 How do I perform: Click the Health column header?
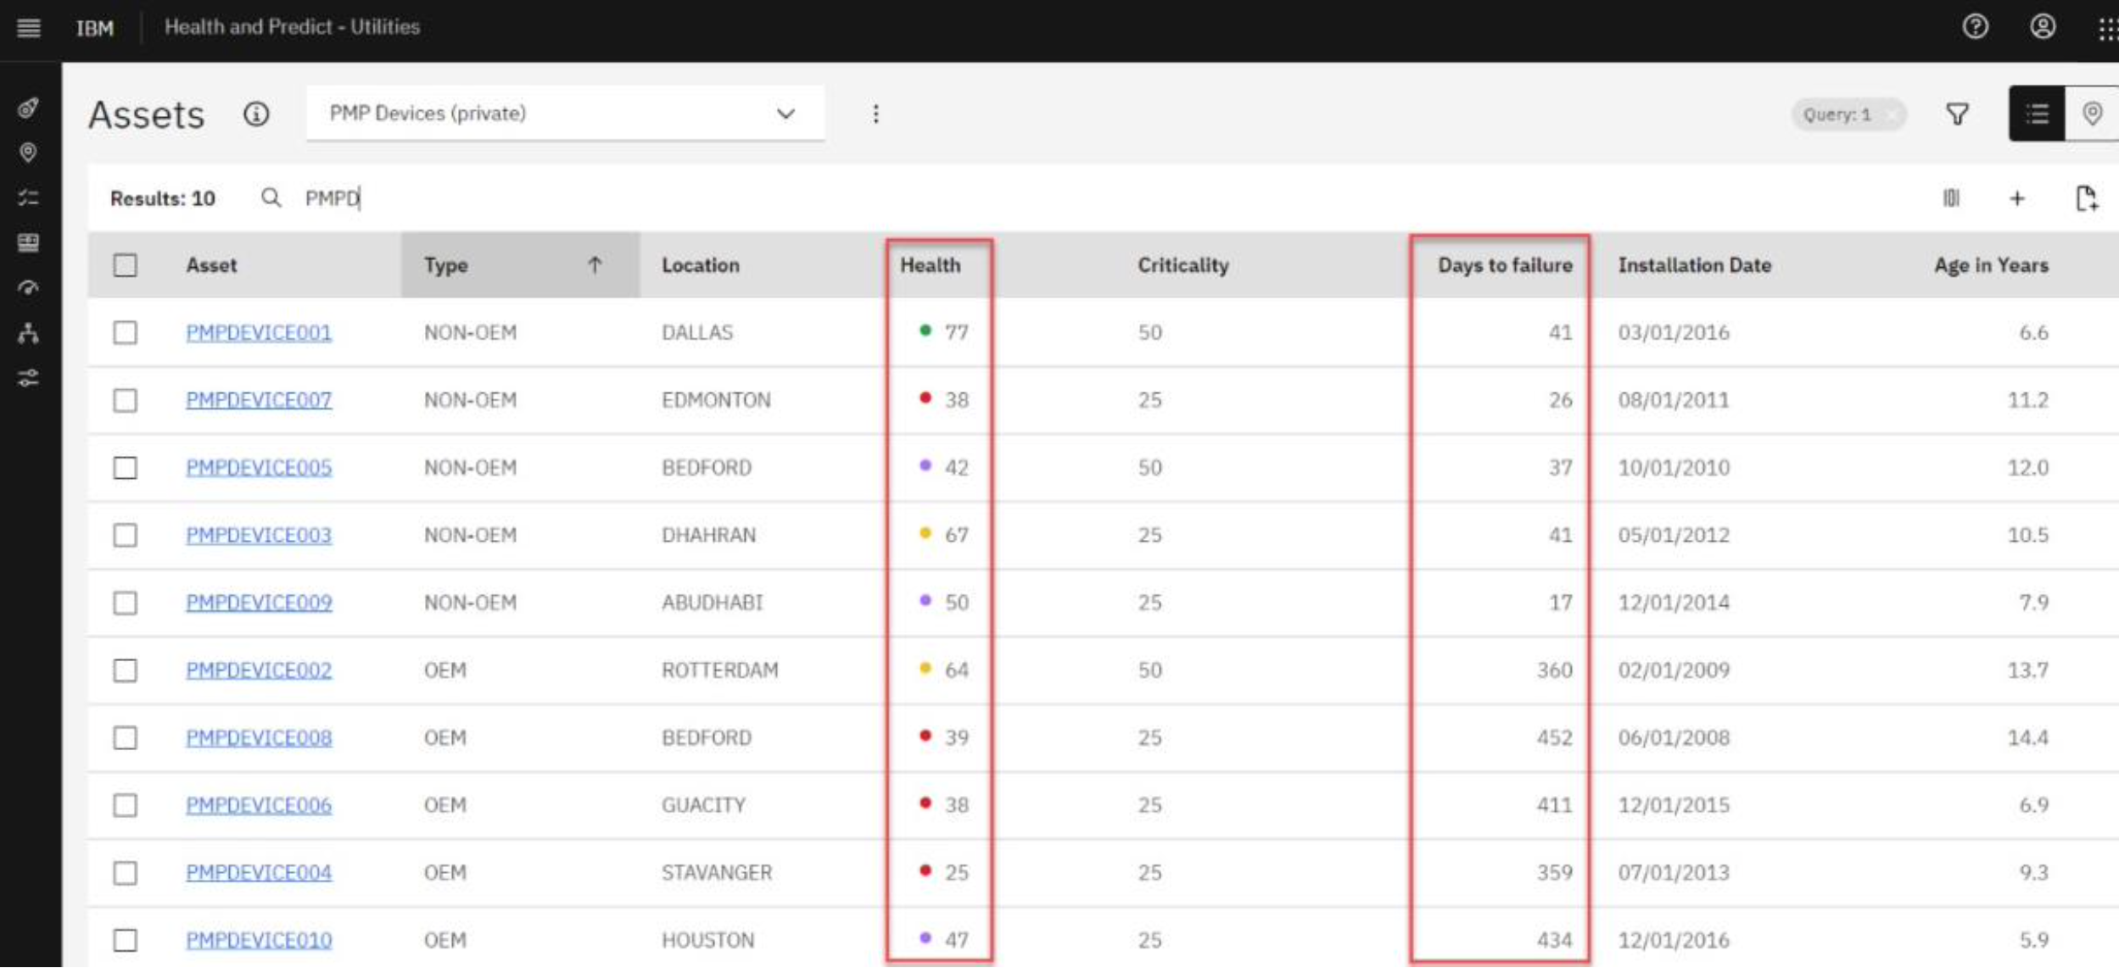point(930,265)
